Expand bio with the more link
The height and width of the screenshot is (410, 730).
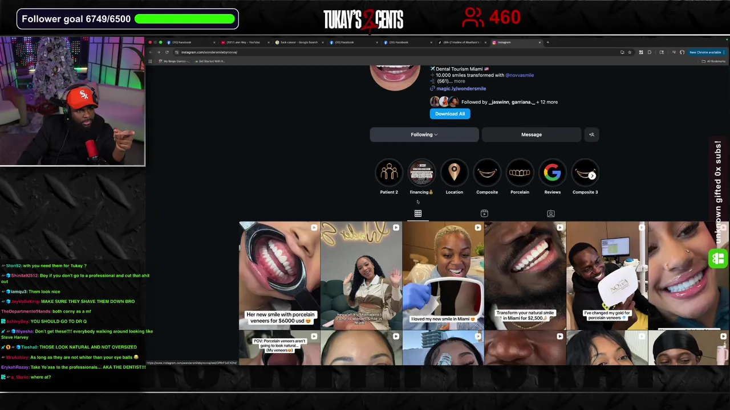coord(459,81)
